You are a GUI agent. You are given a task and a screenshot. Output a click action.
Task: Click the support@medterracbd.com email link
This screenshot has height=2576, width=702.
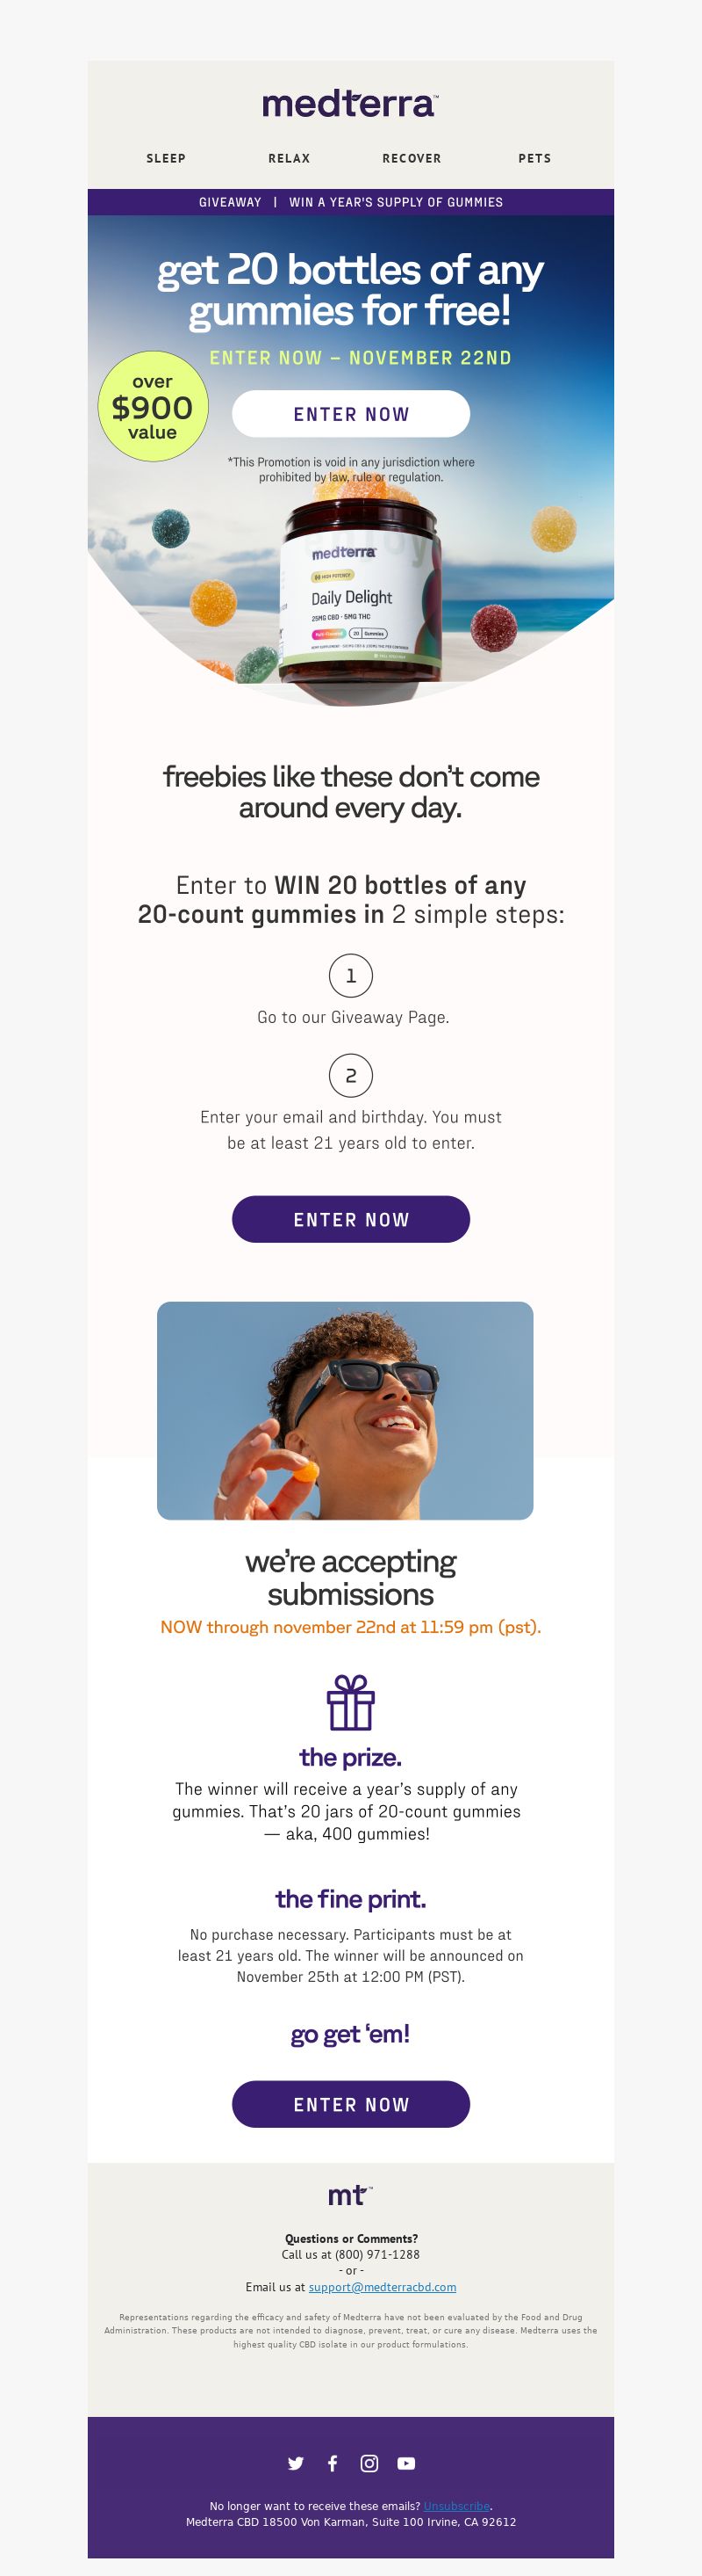(383, 2287)
